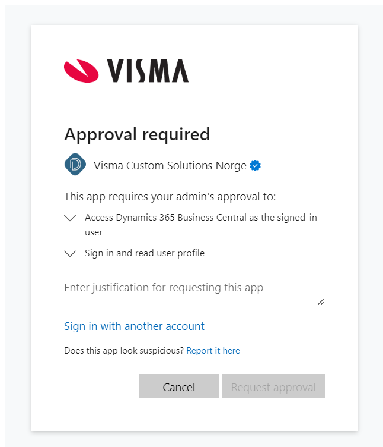Click the grey page background outside the dialog
383x447 pixels.
coord(15,238)
